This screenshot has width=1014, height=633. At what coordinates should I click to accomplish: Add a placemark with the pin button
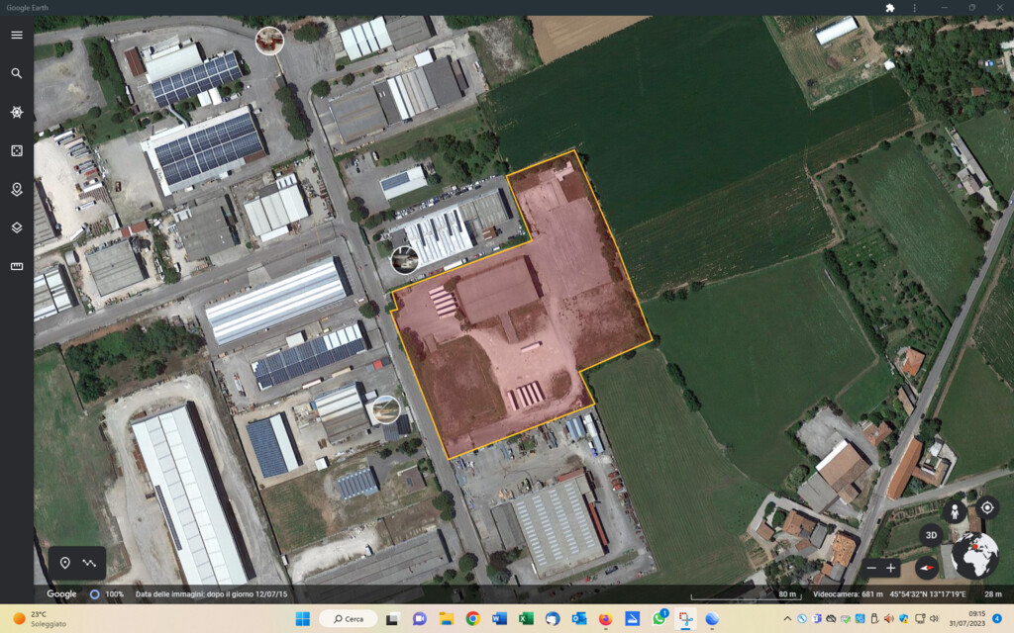tap(65, 563)
